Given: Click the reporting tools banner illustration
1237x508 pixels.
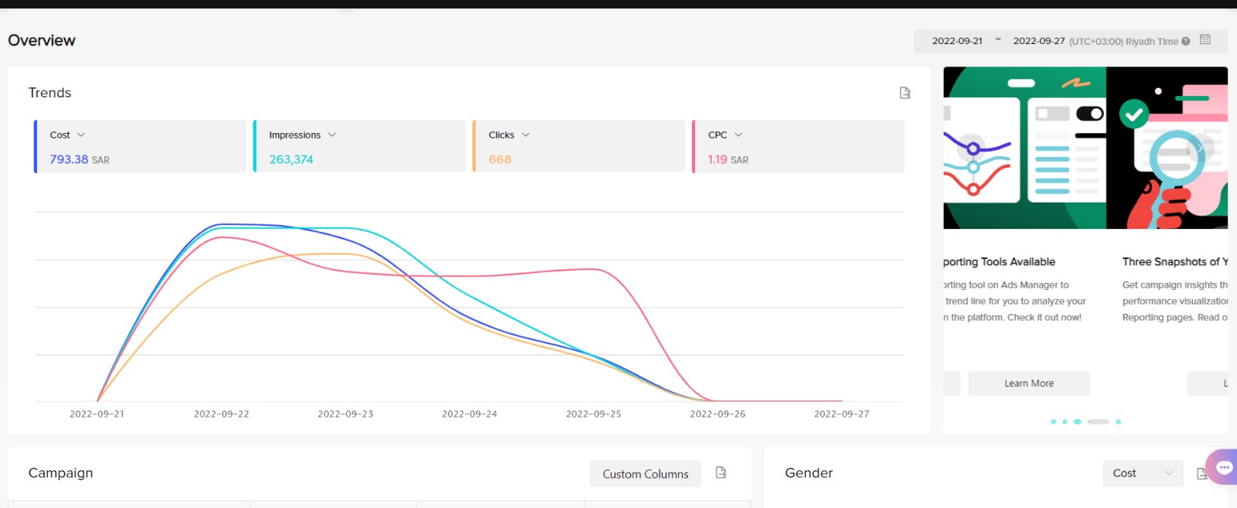Looking at the screenshot, I should pos(1024,148).
